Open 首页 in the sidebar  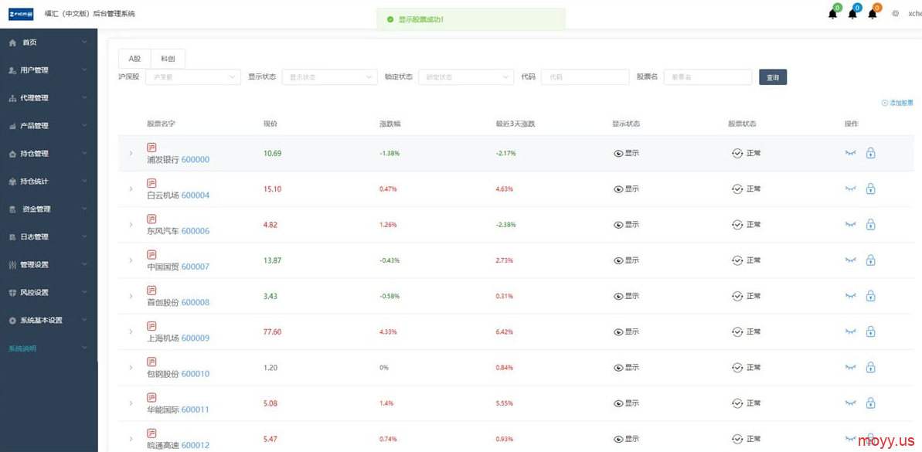click(49, 42)
